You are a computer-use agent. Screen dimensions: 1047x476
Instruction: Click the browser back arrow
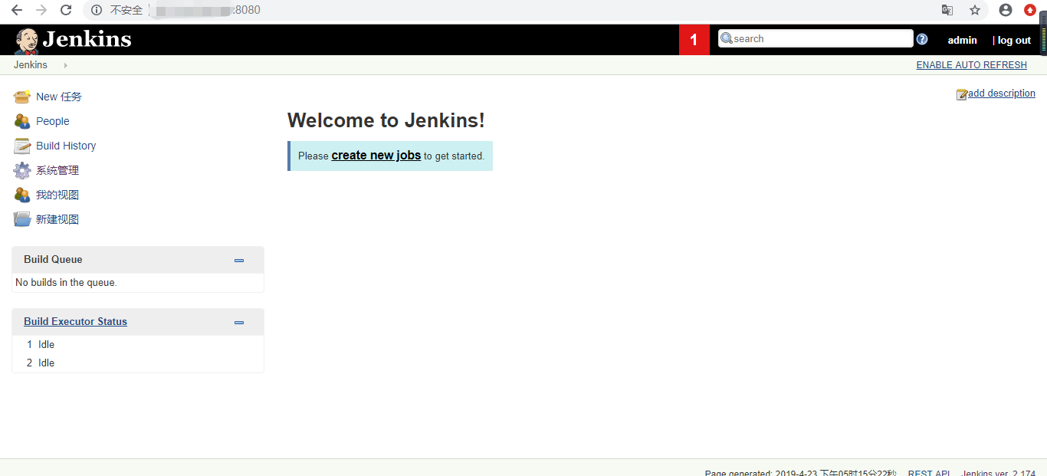click(x=16, y=10)
